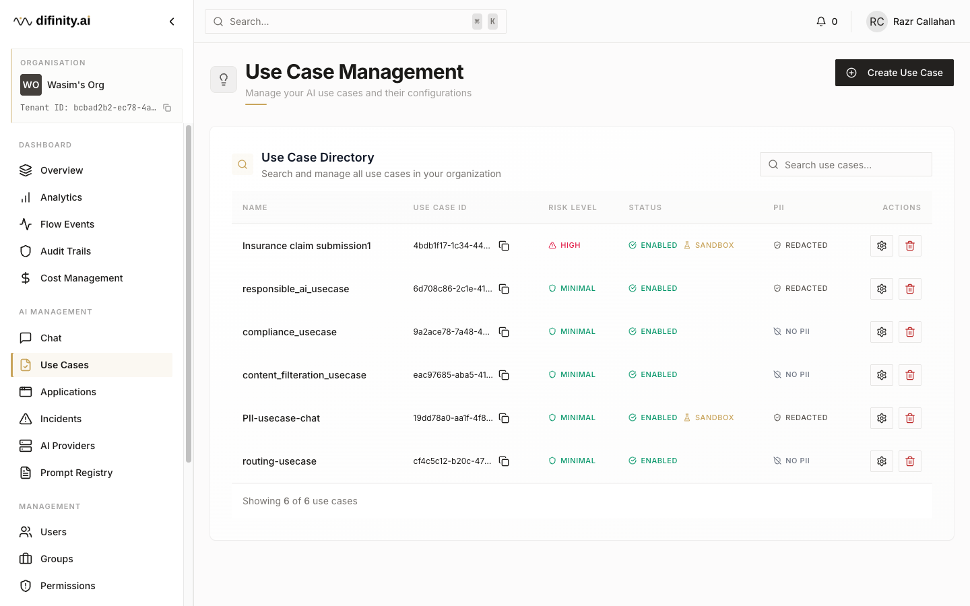Open AI Providers
The width and height of the screenshot is (970, 606).
click(x=92, y=446)
